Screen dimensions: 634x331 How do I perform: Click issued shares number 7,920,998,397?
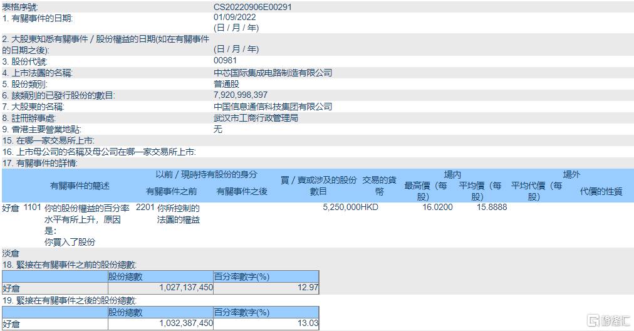pyautogui.click(x=241, y=95)
